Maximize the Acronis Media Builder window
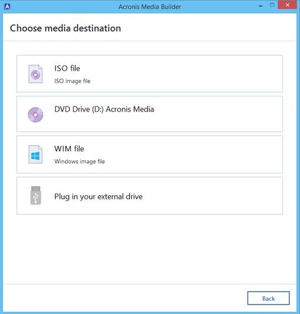300x314 pixels. [272, 5]
